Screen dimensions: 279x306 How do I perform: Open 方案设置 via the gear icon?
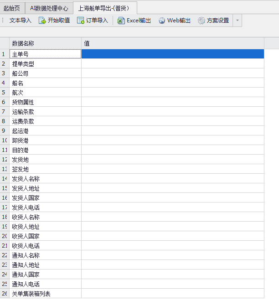pos(201,21)
